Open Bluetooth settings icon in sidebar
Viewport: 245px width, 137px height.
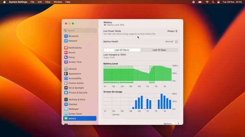(66, 36)
